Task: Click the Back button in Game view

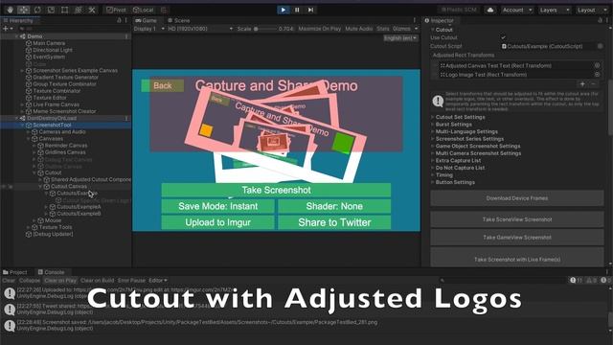Action: [162, 85]
